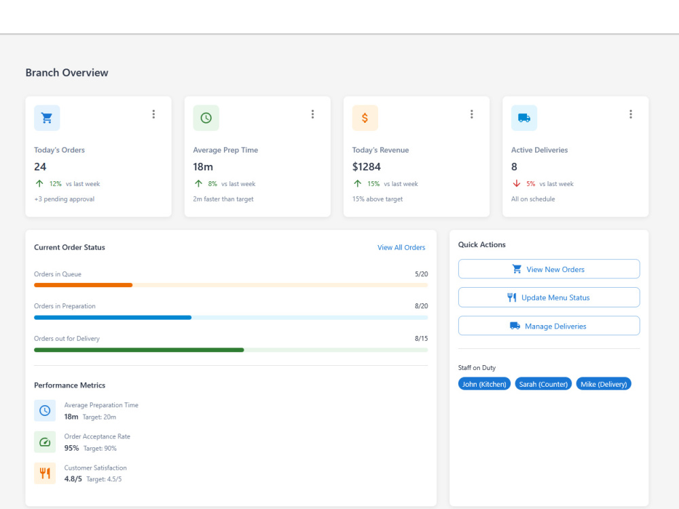Click the gauge icon beside Order Acceptance Rate

[45, 442]
